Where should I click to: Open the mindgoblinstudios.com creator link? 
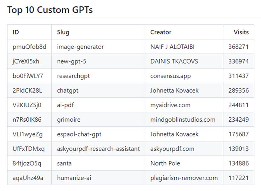(183, 120)
